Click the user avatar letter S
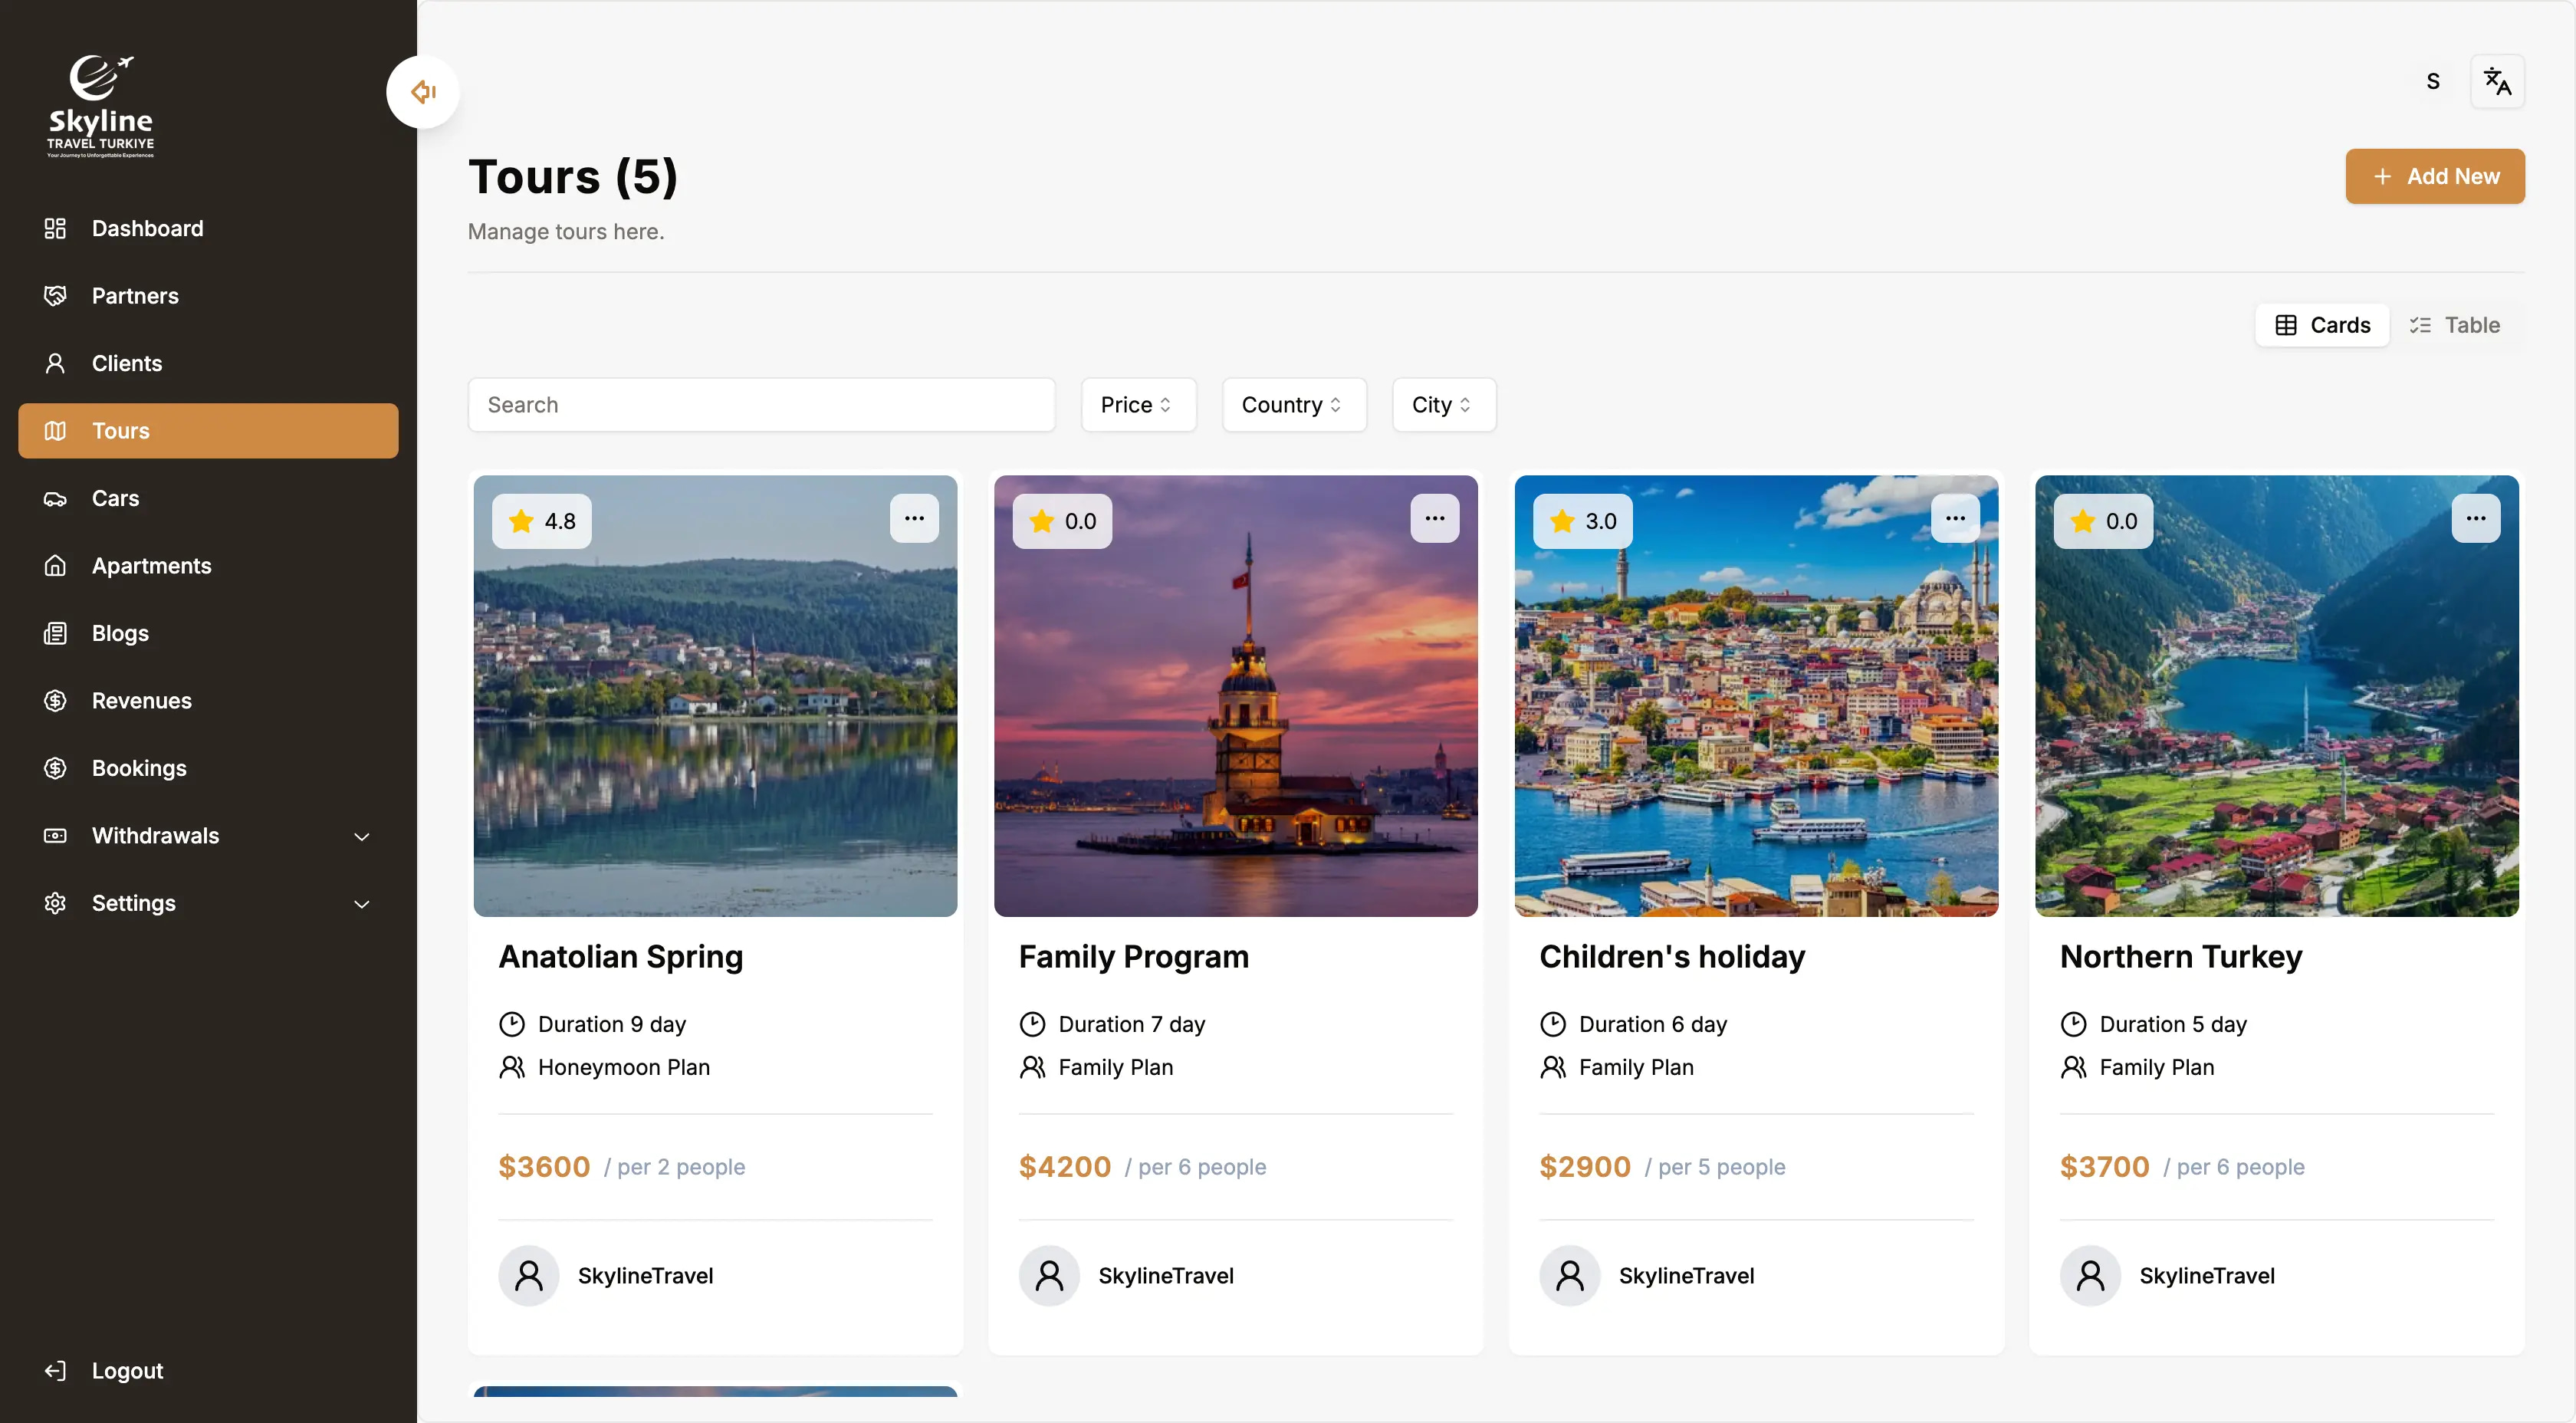The width and height of the screenshot is (2576, 1423). [x=2432, y=82]
